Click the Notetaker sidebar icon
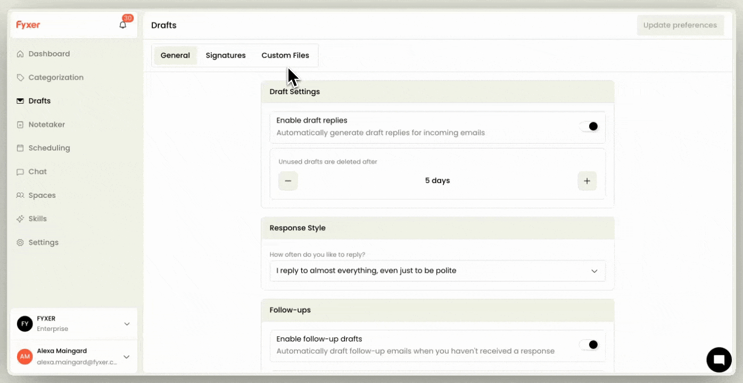Image resolution: width=743 pixels, height=383 pixels. pos(20,124)
